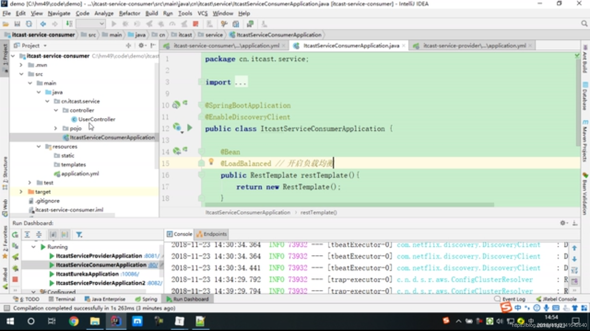Open the Bean Validation side panel
This screenshot has width=590, height=331.
coord(585,194)
